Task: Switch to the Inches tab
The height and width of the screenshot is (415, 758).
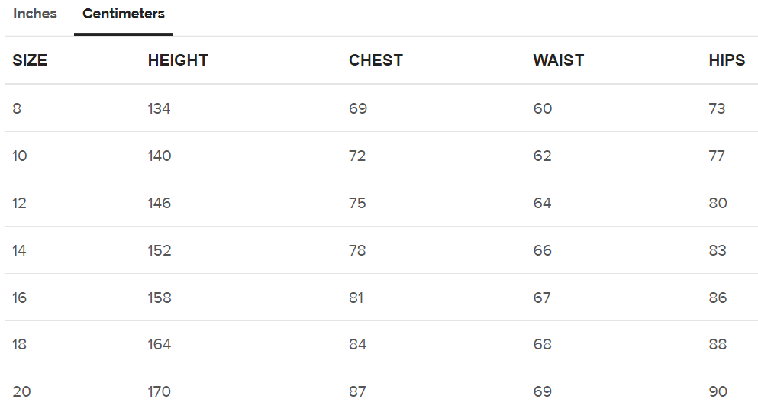Action: click(x=35, y=14)
